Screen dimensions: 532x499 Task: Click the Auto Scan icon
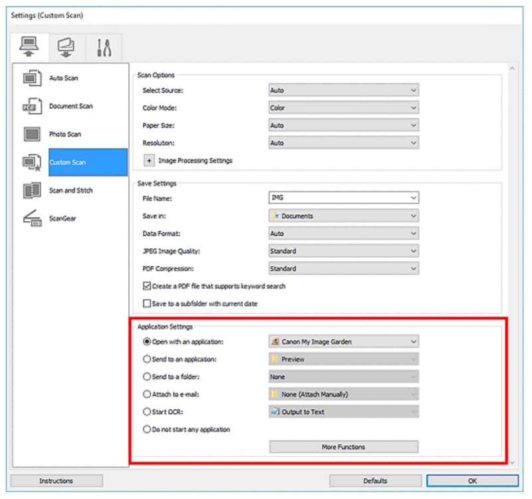point(32,78)
